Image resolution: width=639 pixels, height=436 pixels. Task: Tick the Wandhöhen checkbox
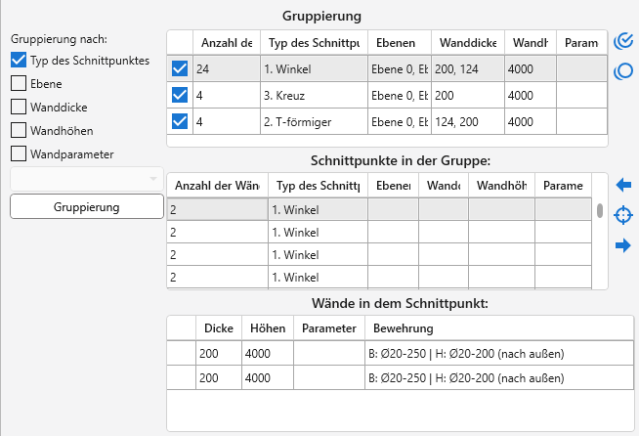click(x=19, y=131)
